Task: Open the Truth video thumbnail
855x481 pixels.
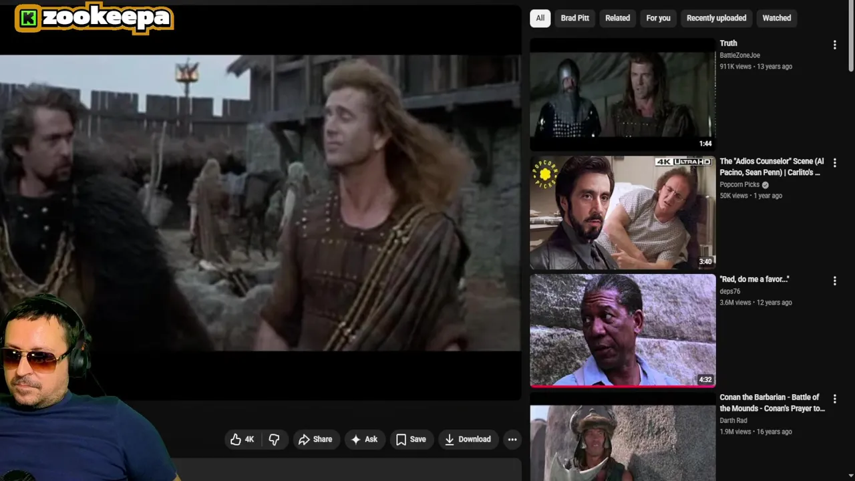Action: tap(623, 94)
